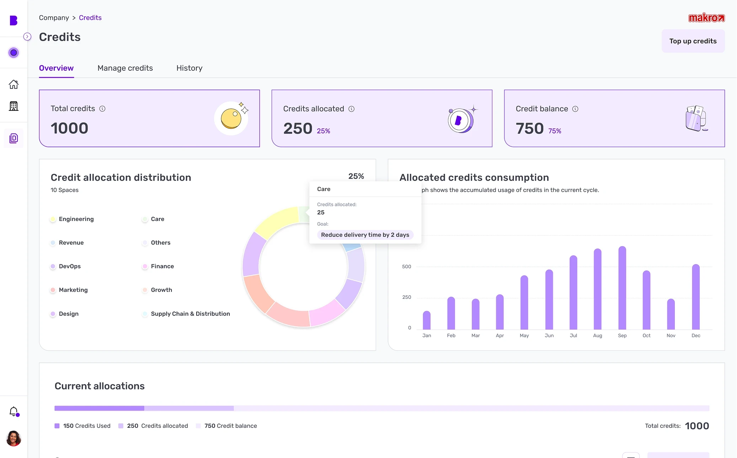Open the Company building icon
737x458 pixels.
[x=14, y=106]
